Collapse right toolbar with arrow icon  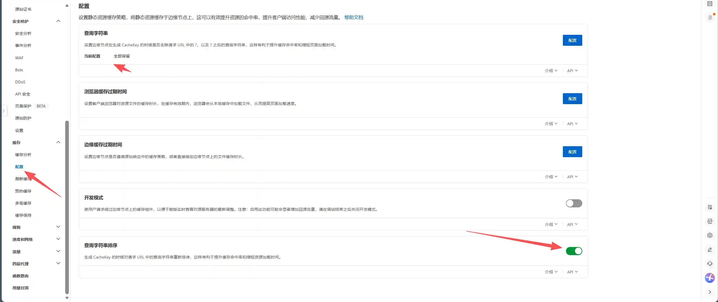[710, 292]
